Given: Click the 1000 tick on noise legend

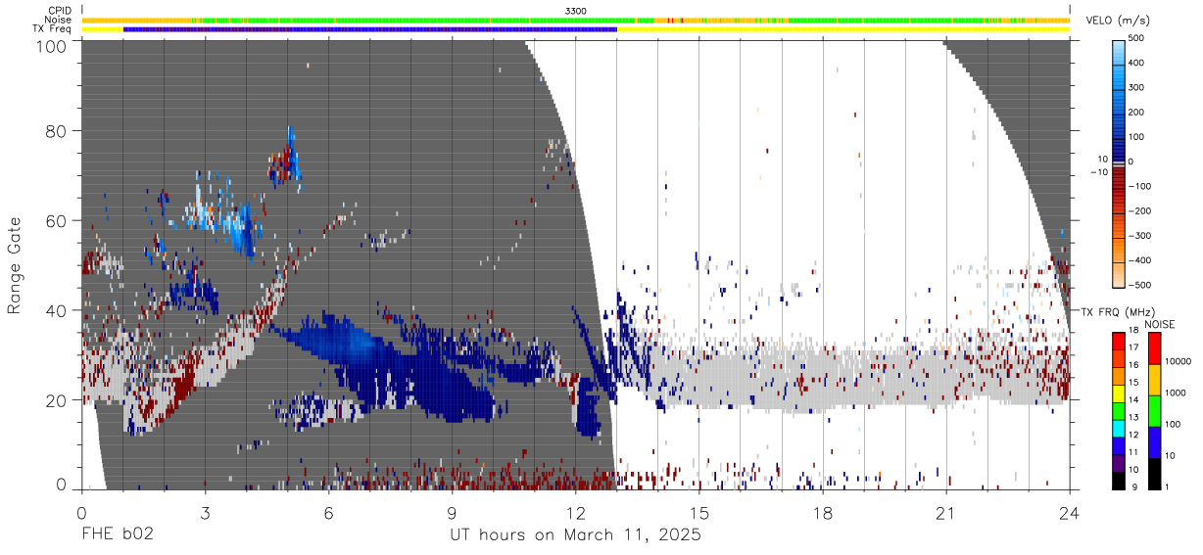Looking at the screenshot, I should click(x=1176, y=393).
